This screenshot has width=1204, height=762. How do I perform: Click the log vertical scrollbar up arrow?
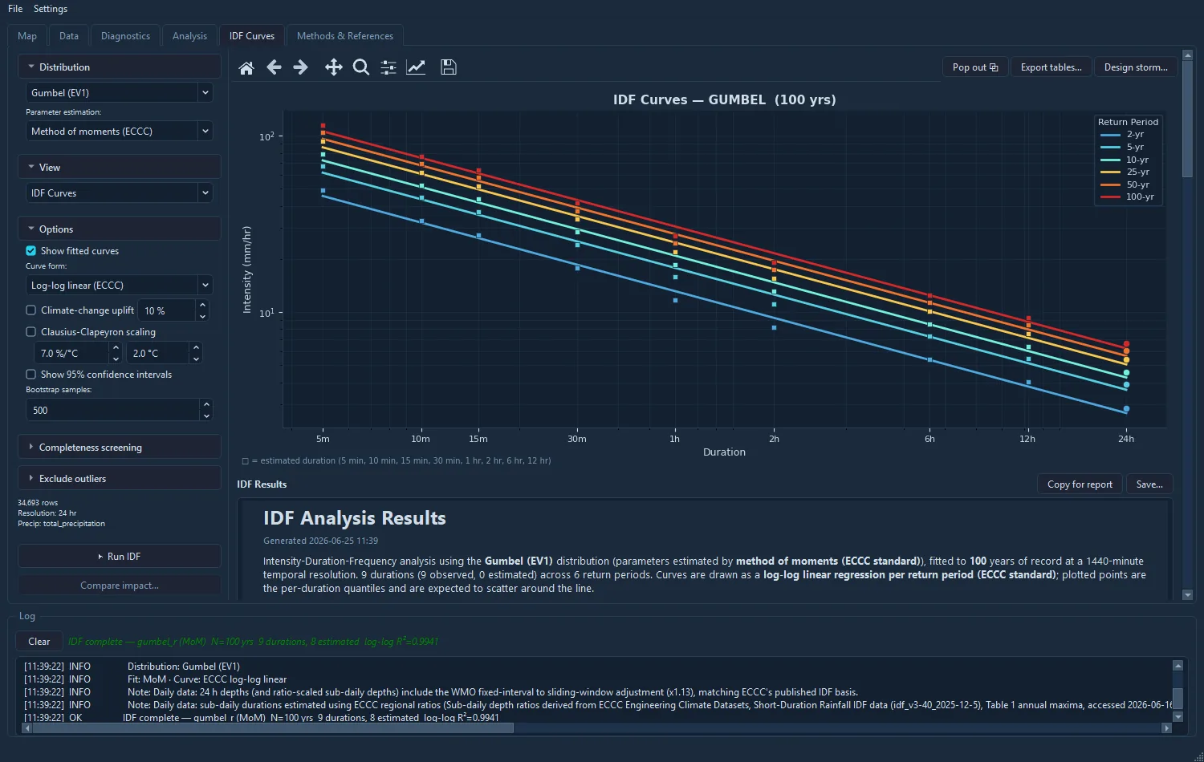pyautogui.click(x=1178, y=666)
